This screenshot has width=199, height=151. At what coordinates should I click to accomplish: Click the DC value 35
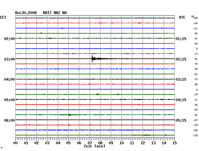[196, 69]
